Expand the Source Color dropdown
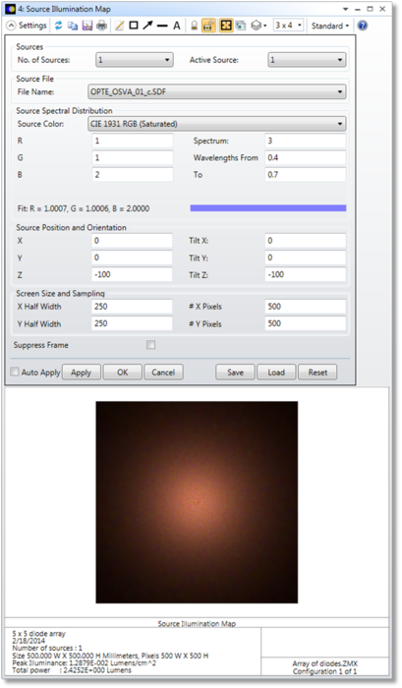 pyautogui.click(x=217, y=124)
